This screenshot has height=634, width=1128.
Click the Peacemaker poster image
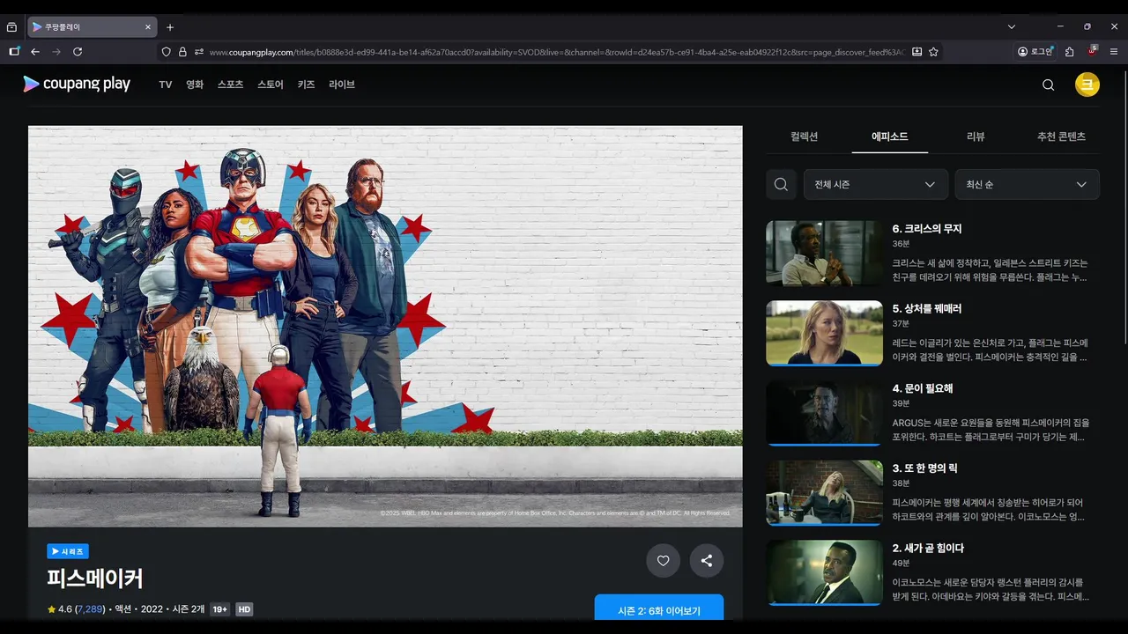pyautogui.click(x=385, y=326)
